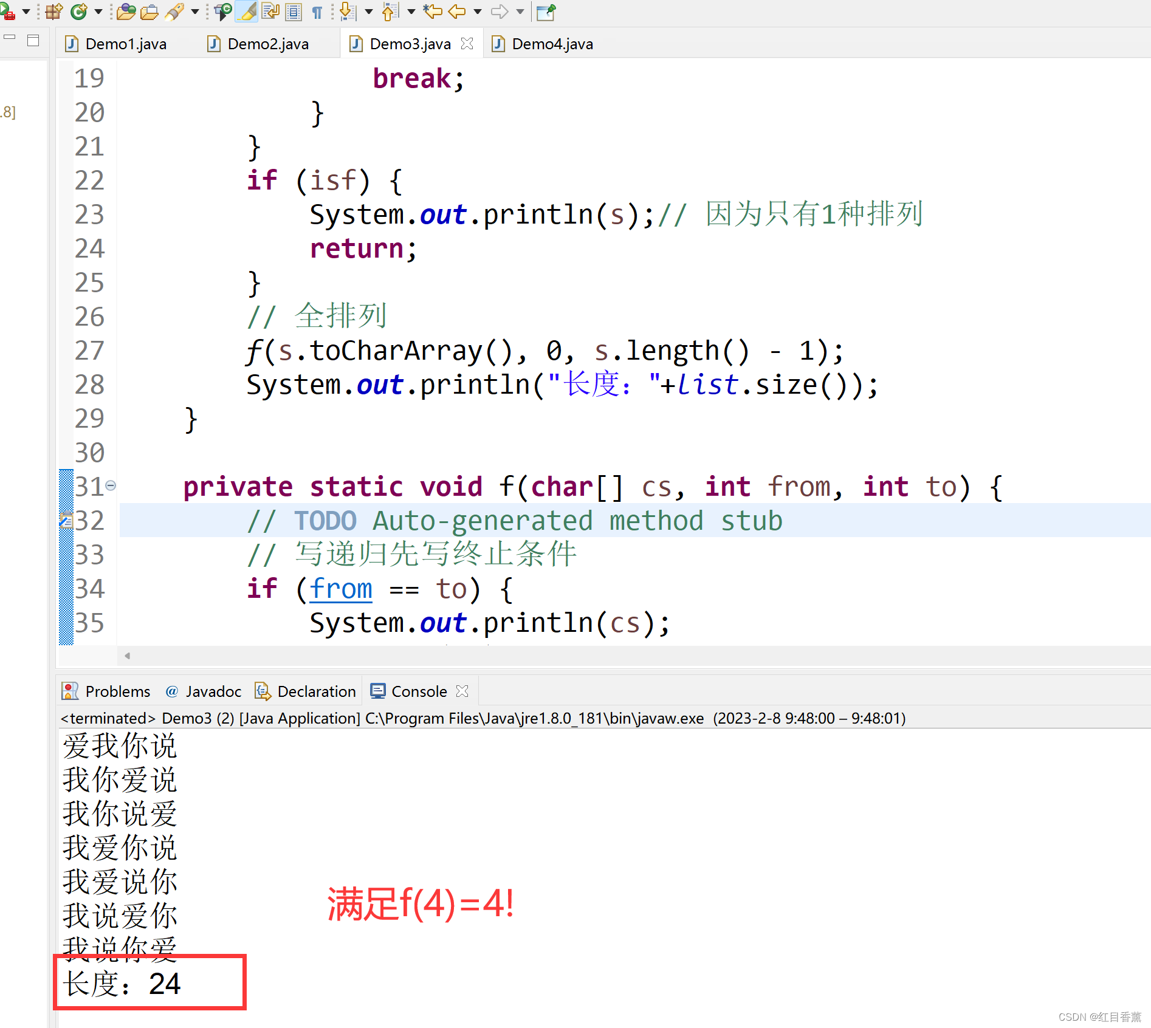The height and width of the screenshot is (1028, 1151).
Task: Click the Toggle Breadcrumb icon
Action: point(223,11)
